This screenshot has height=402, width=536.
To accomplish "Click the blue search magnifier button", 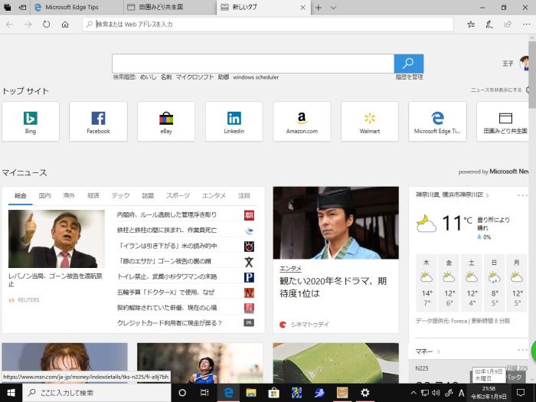I will [x=408, y=64].
